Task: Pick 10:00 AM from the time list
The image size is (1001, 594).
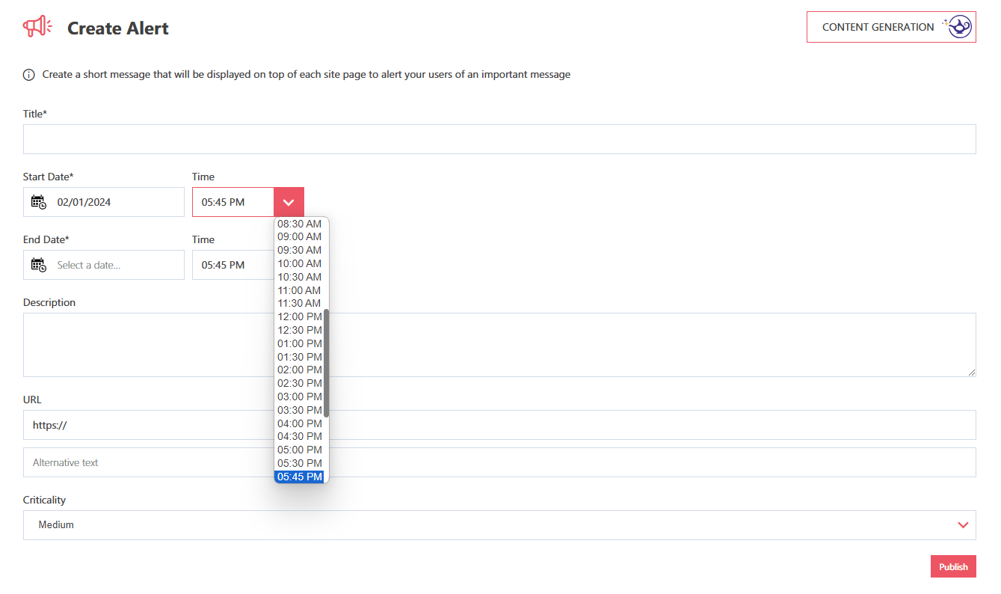Action: [299, 263]
